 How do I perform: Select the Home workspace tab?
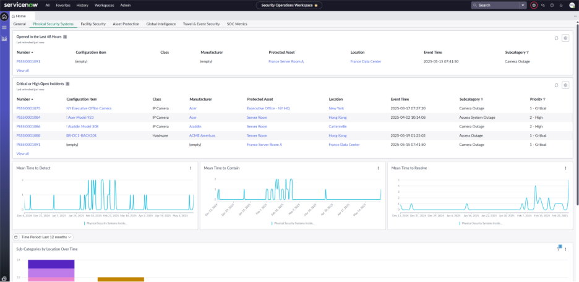21,16
